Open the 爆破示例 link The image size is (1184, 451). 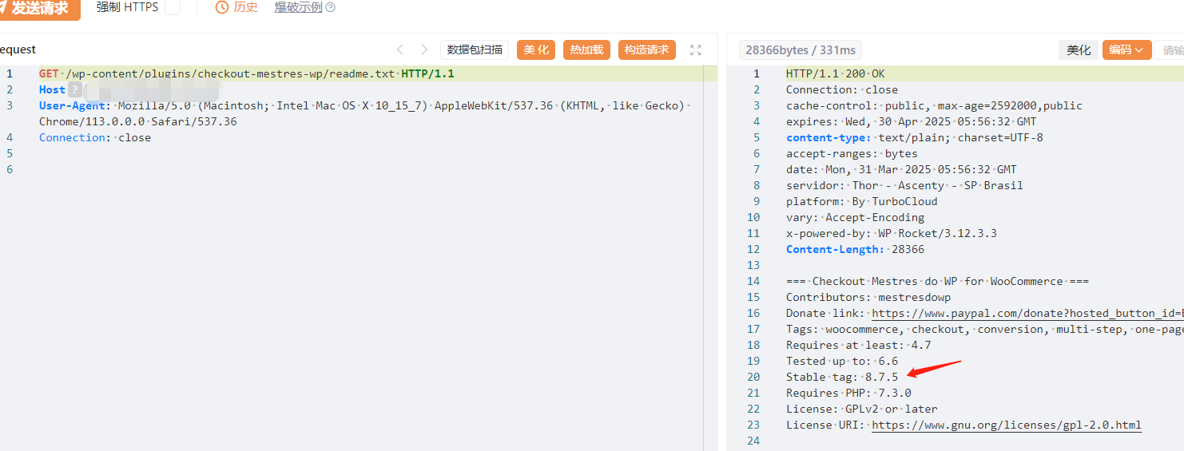pyautogui.click(x=298, y=7)
